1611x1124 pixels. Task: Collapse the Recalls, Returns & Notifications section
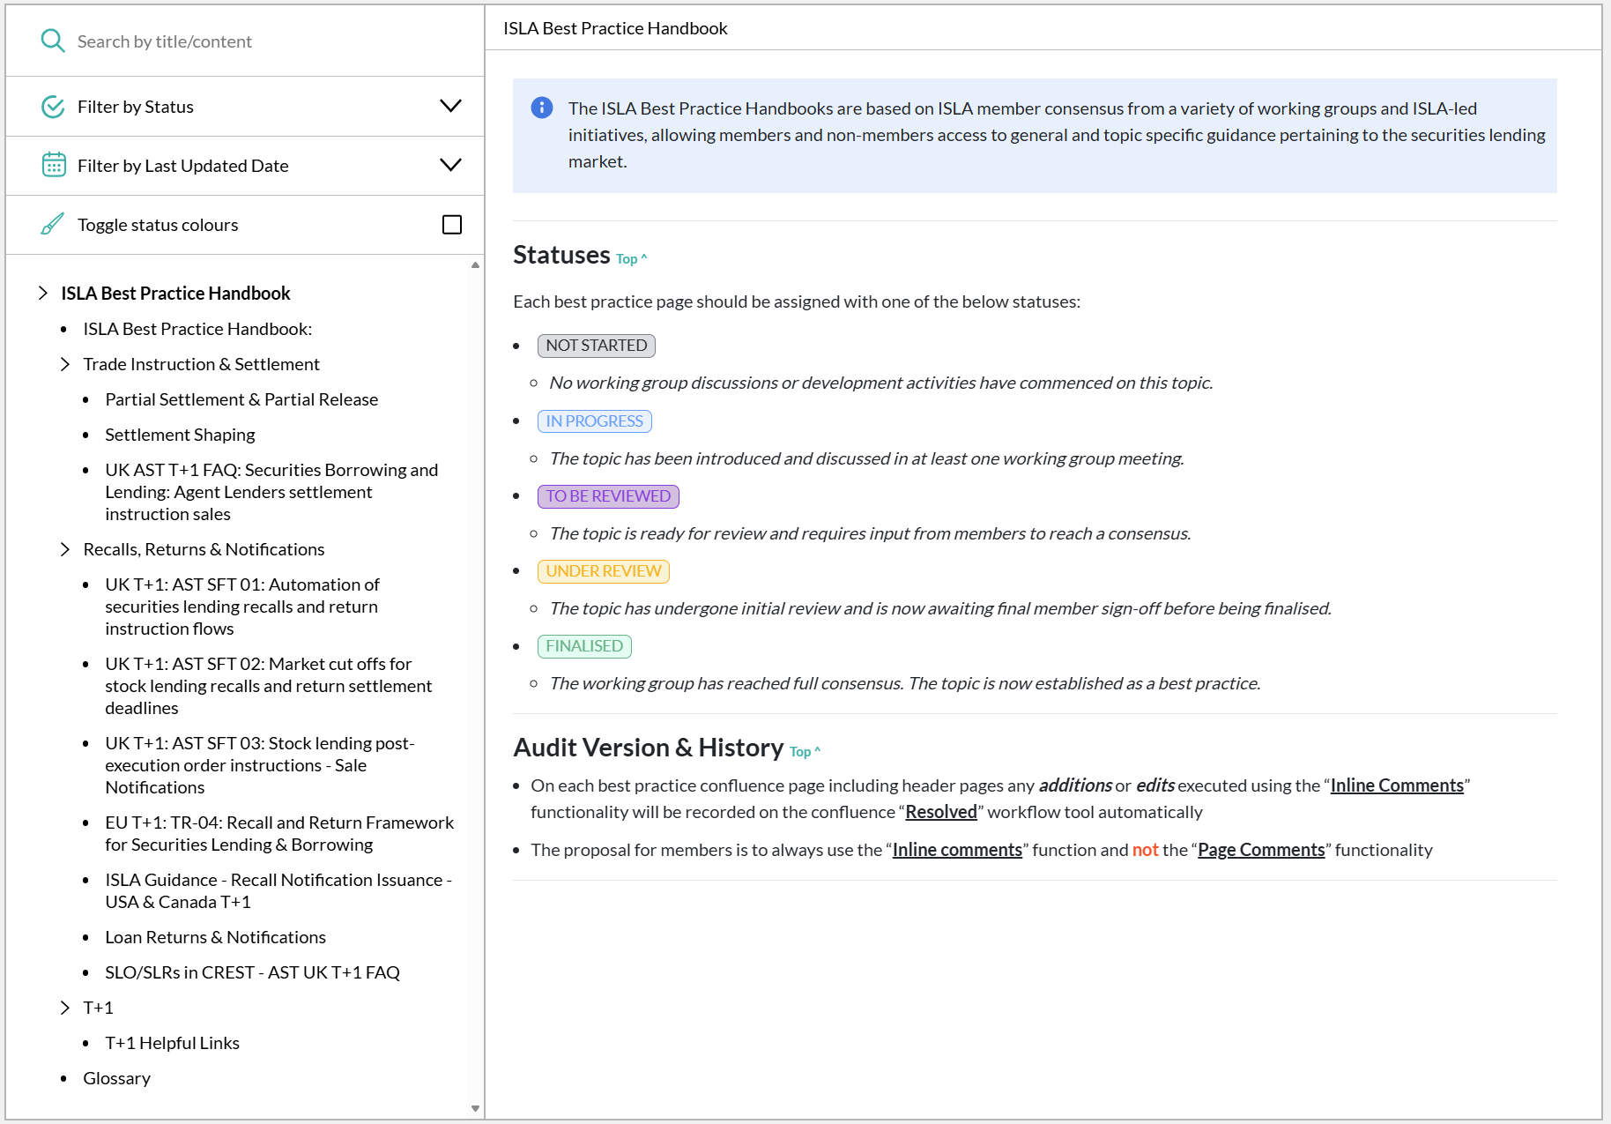click(x=65, y=549)
